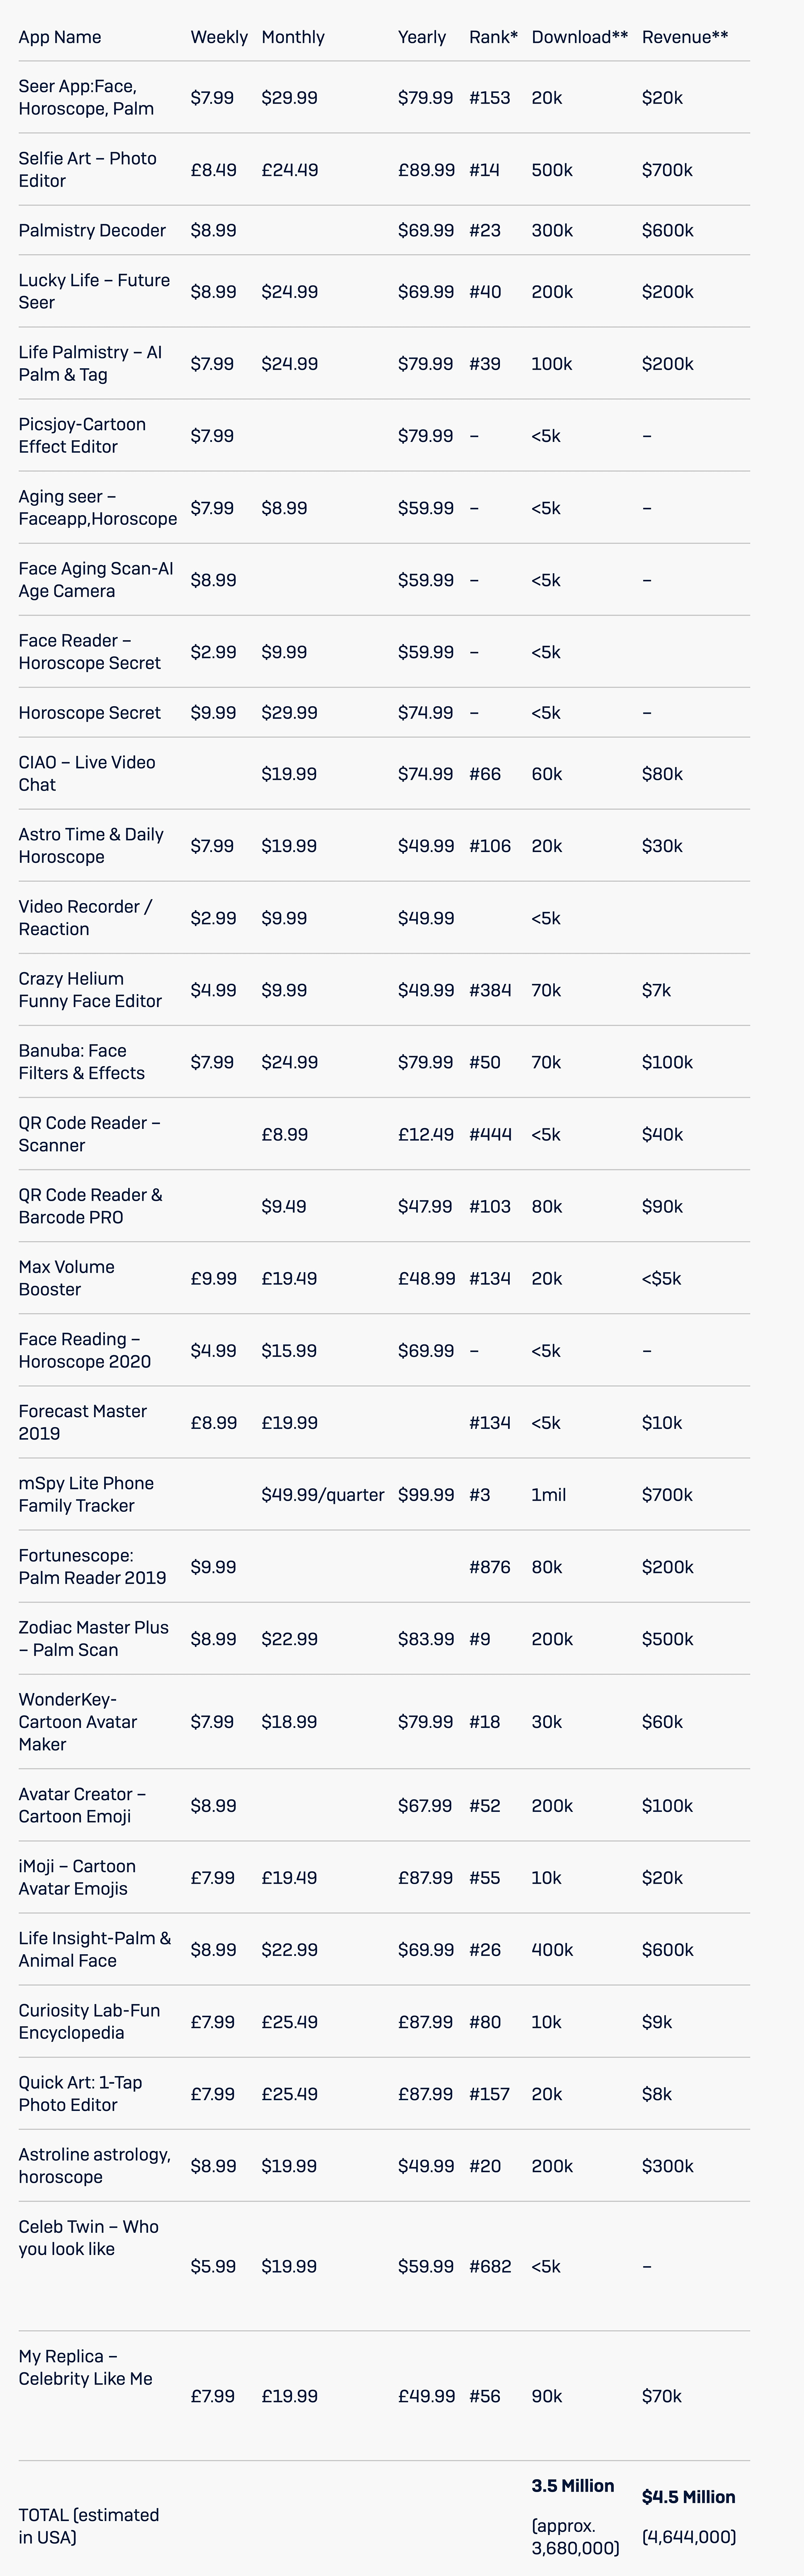Screen dimensions: 804x2576
Task: Click the App Name column header
Action: click(59, 37)
